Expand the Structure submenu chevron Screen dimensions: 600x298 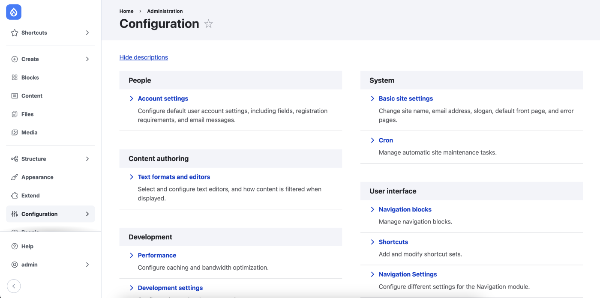click(87, 159)
